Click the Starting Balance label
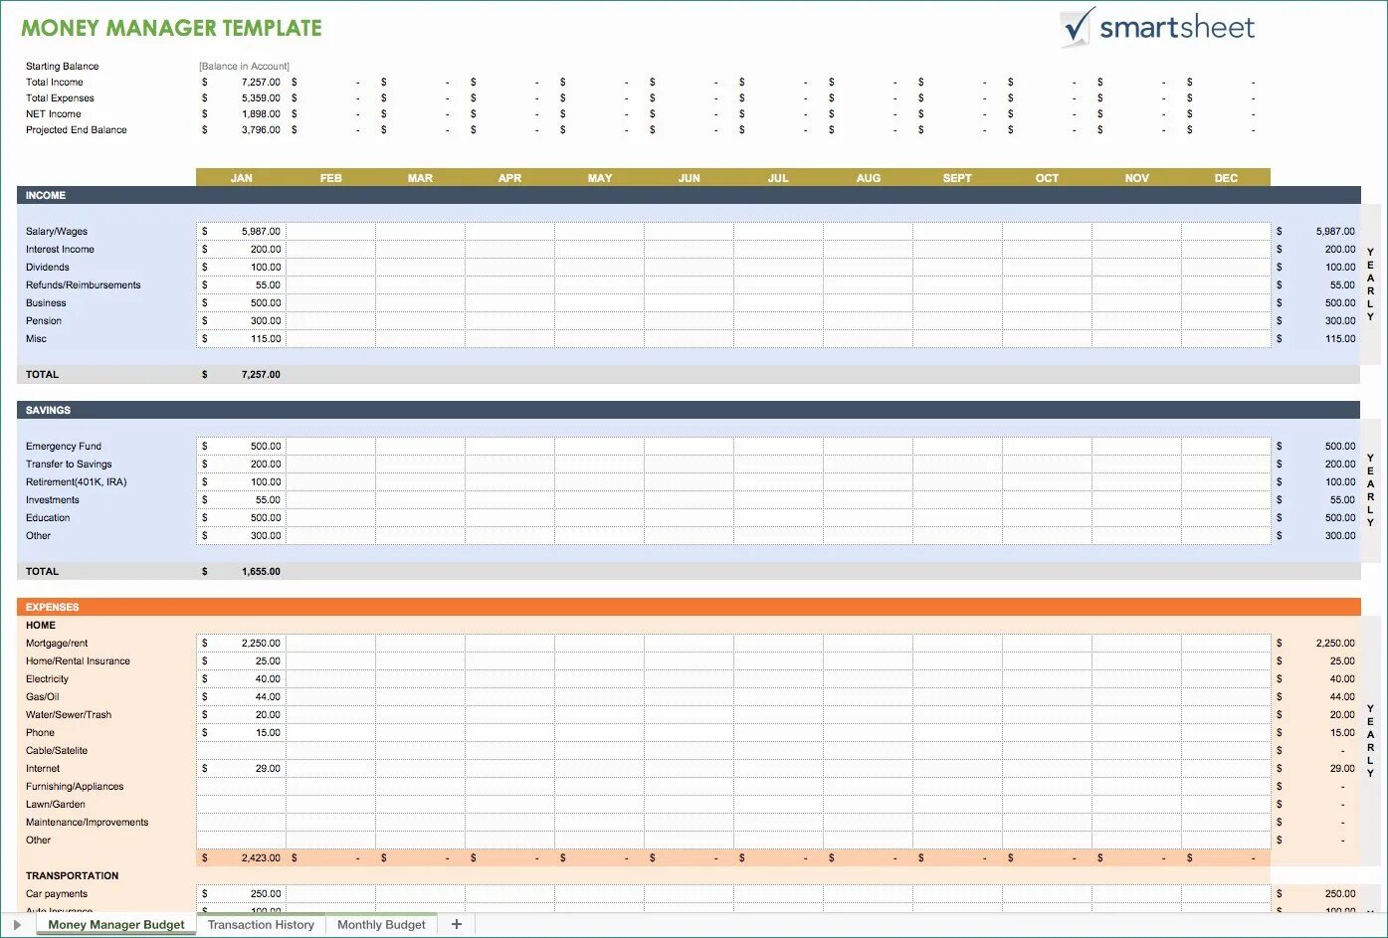This screenshot has height=938, width=1388. pos(62,67)
